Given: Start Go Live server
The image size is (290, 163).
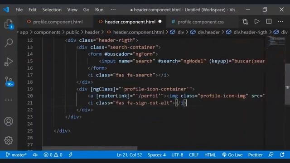Looking at the screenshot, I should [232, 155].
